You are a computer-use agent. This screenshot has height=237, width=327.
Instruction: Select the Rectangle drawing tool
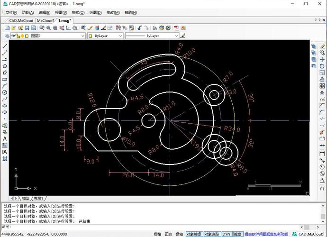point(5,79)
